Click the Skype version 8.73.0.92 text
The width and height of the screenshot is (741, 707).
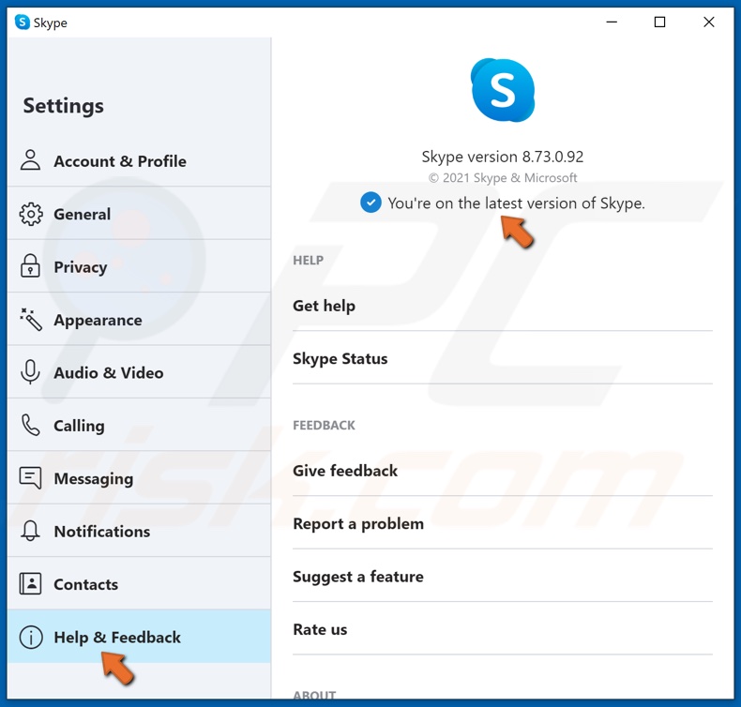click(503, 157)
